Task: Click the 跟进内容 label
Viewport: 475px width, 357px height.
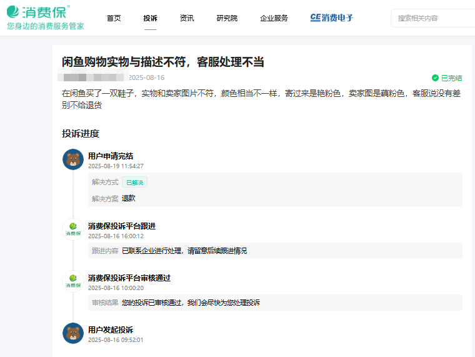Action: coord(105,251)
